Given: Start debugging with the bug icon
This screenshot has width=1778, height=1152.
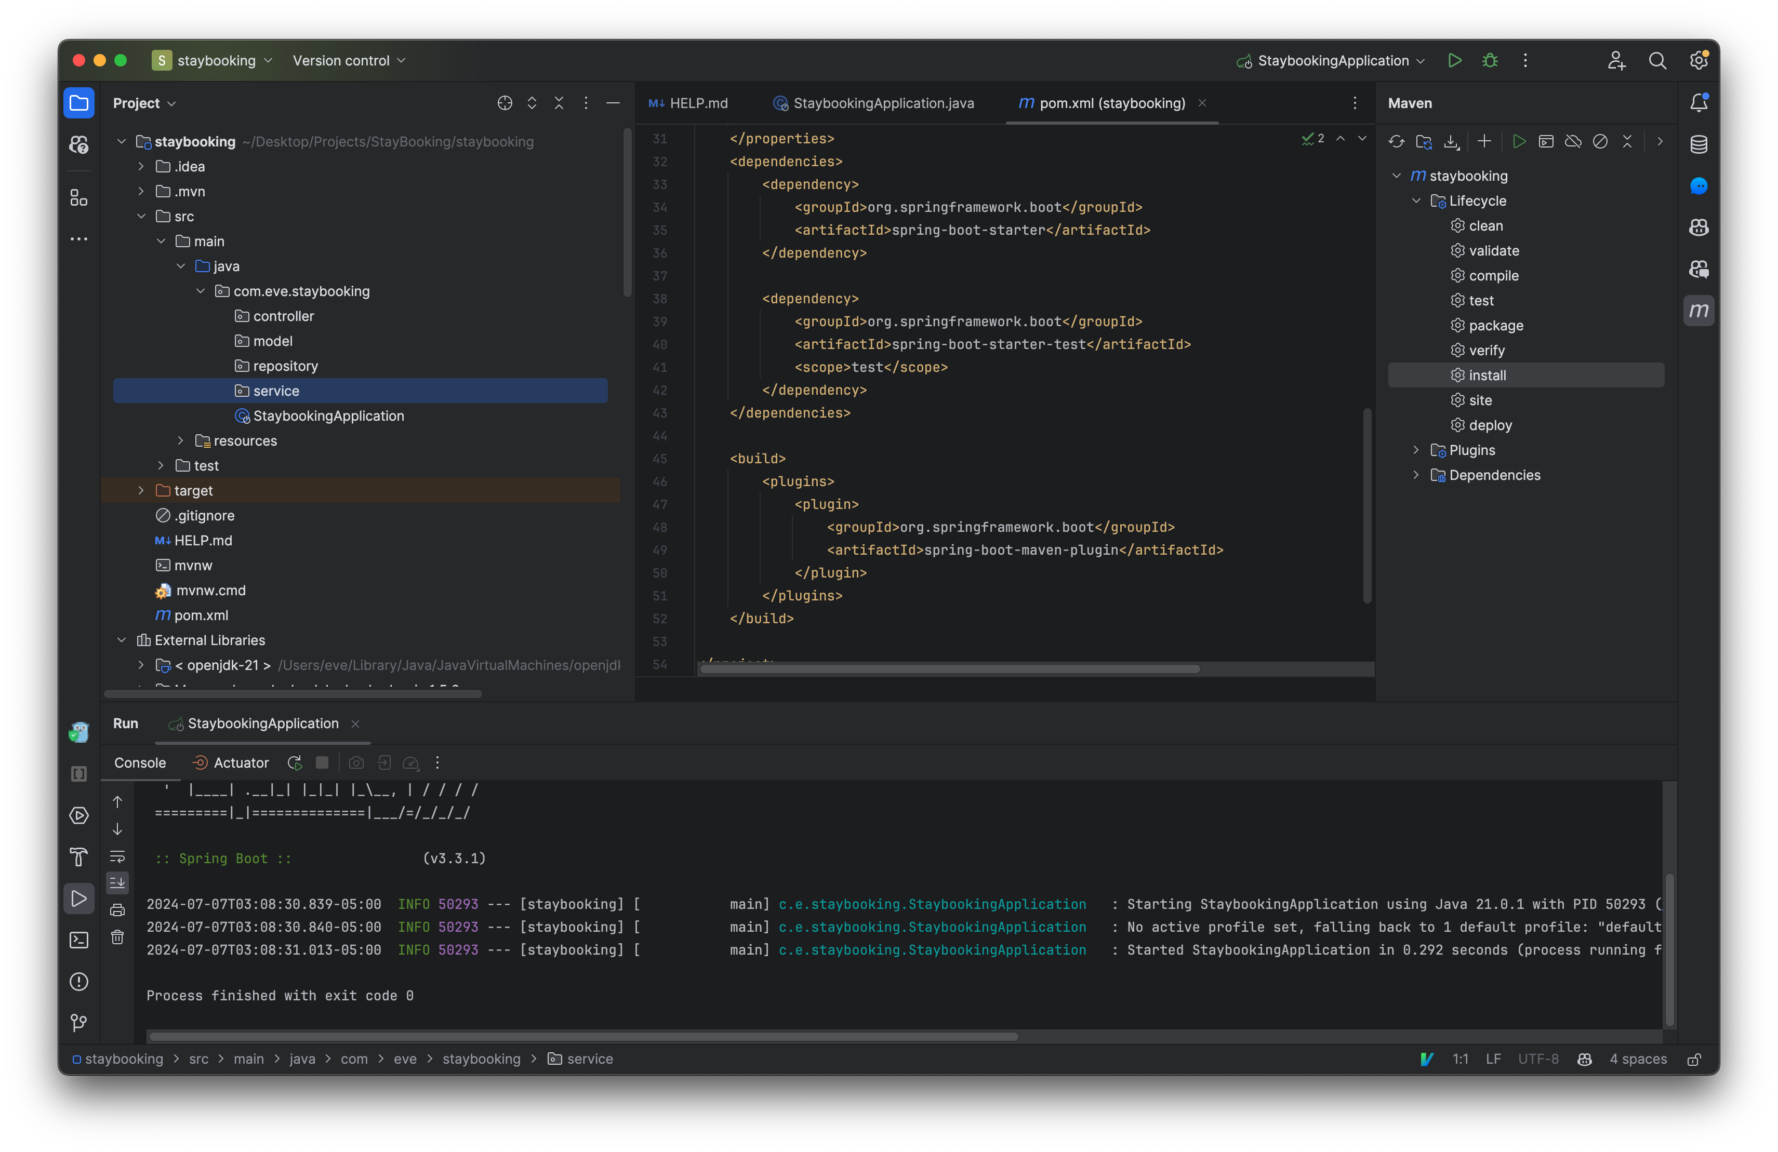Looking at the screenshot, I should [1490, 60].
